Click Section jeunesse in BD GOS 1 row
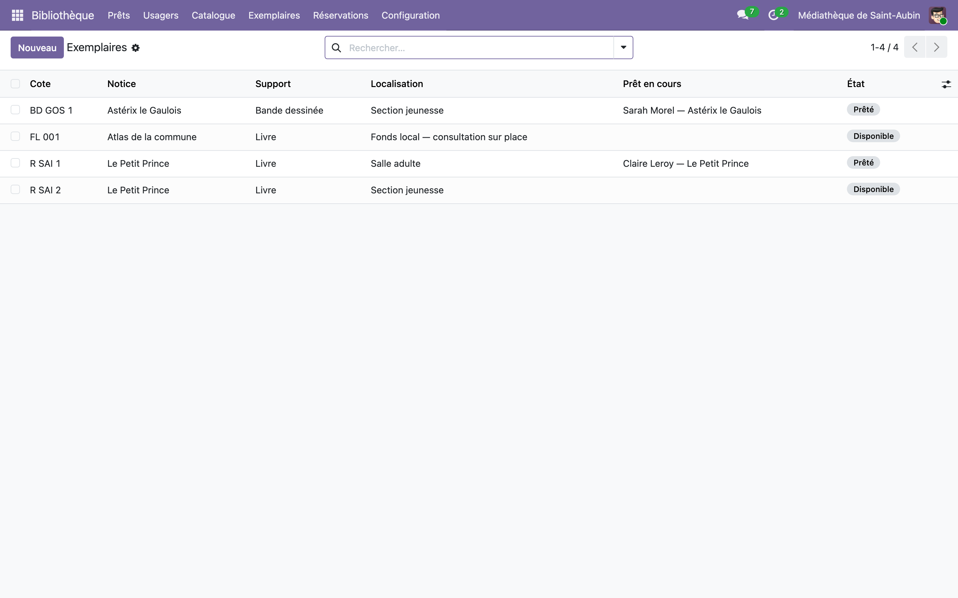This screenshot has width=958, height=598. pyautogui.click(x=407, y=110)
